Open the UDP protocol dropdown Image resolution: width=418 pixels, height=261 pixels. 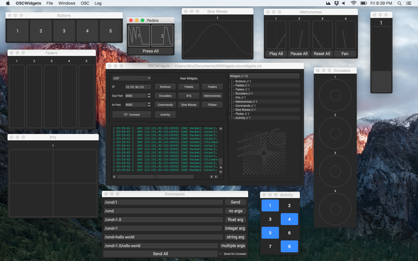coord(132,78)
